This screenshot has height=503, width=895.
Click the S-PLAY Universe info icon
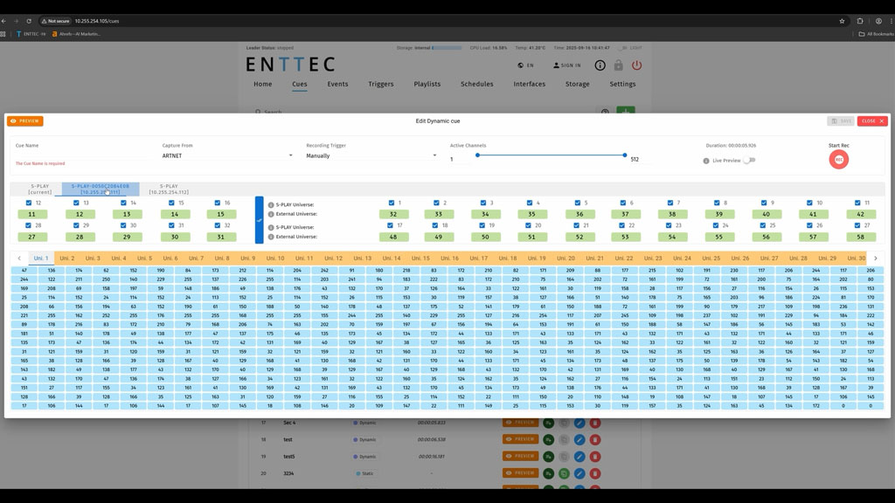(271, 205)
